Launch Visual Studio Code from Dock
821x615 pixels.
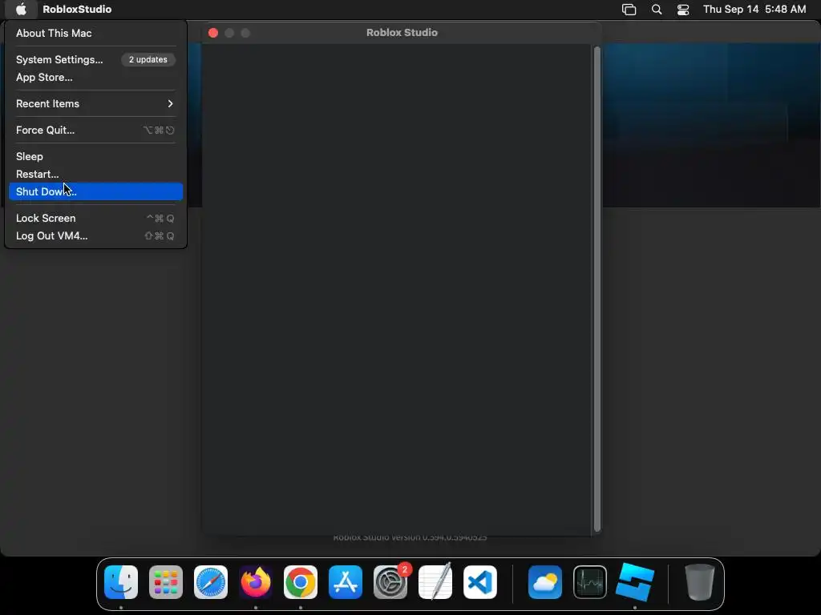[480, 582]
